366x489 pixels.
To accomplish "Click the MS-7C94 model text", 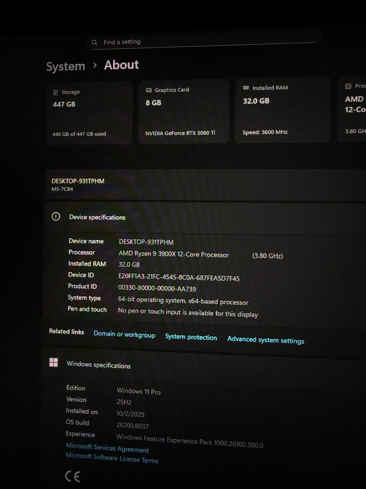I will [x=62, y=189].
